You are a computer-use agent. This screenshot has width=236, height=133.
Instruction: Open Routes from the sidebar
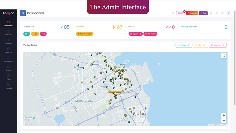coord(8,68)
